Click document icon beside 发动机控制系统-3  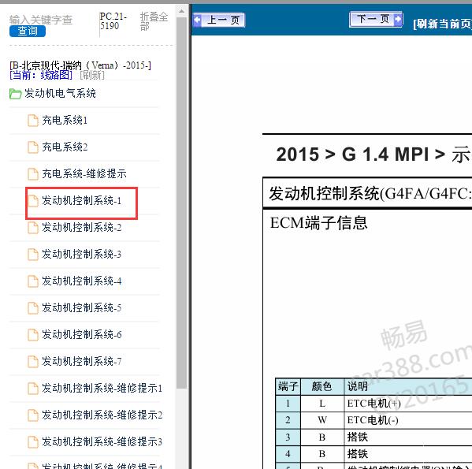[x=33, y=255]
